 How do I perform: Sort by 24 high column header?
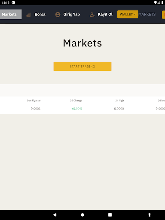tap(119, 101)
